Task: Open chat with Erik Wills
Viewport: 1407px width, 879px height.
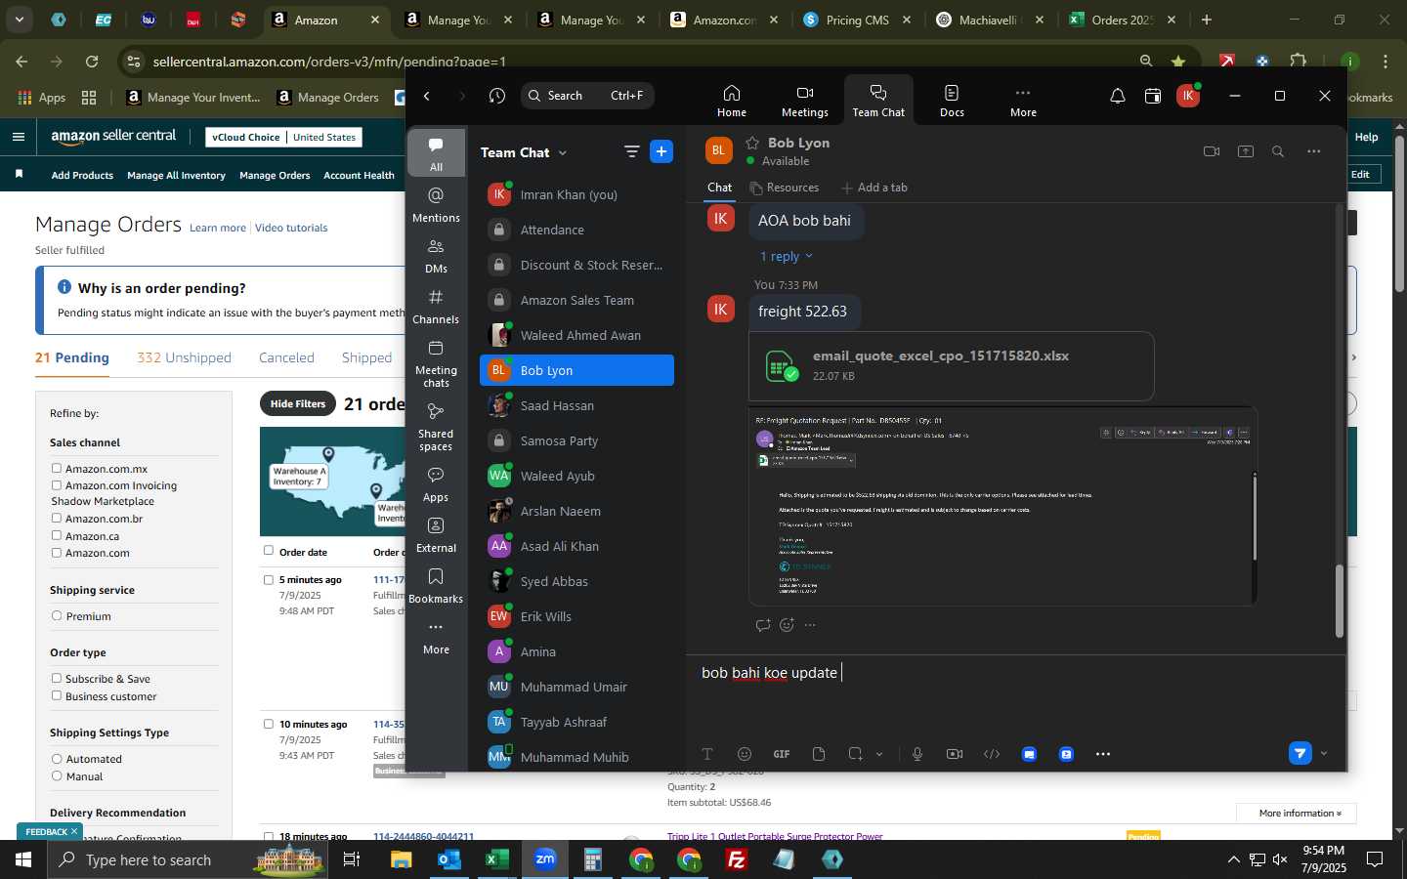Action: [576, 616]
